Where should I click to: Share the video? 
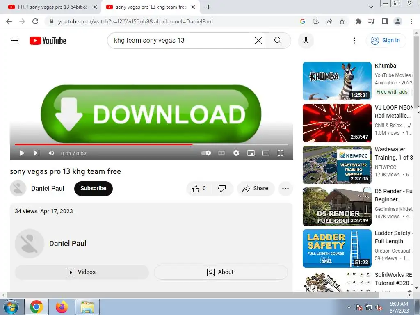256,189
